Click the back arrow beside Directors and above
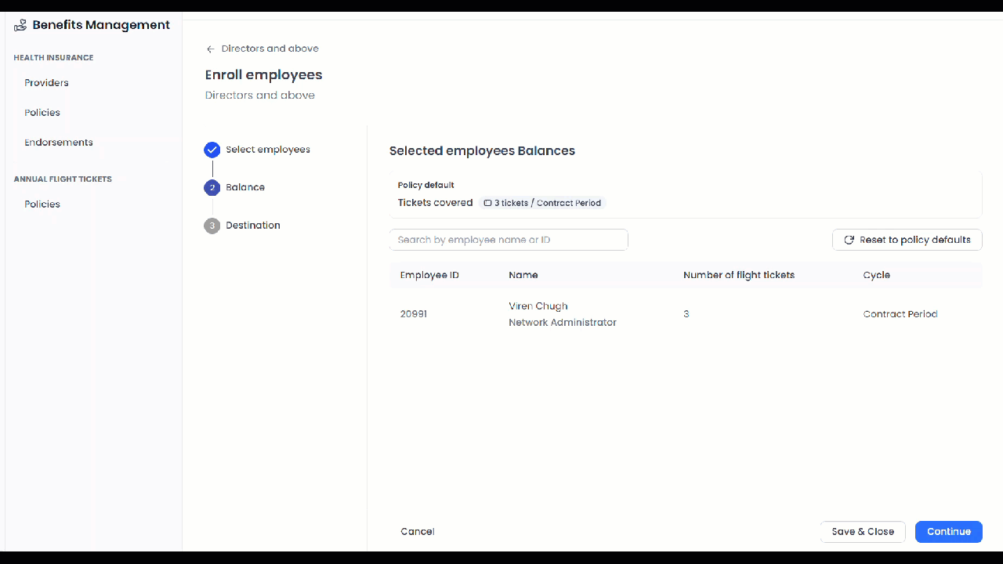Image resolution: width=1003 pixels, height=564 pixels. click(210, 49)
